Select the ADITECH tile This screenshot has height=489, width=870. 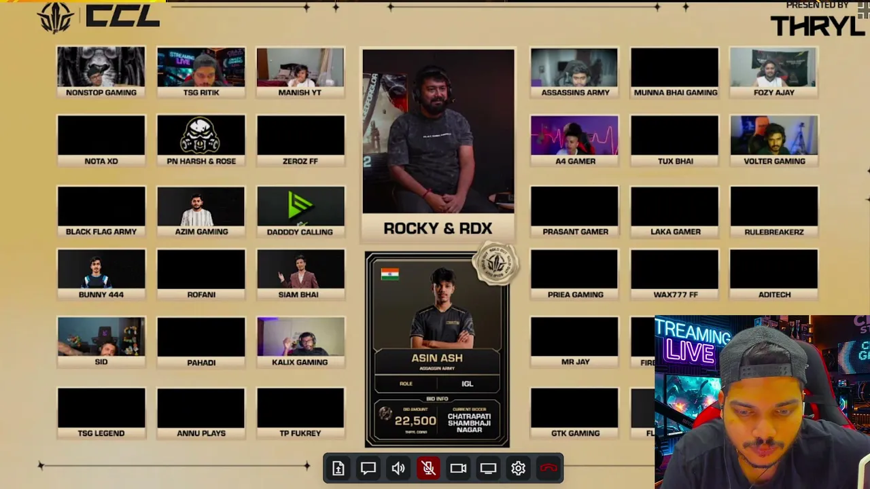774,274
